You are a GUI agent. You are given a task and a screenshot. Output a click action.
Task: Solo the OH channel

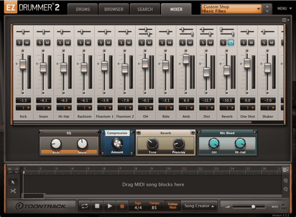pos(141,43)
